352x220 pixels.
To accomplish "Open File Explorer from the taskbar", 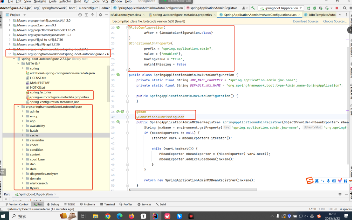I will pos(96,216).
